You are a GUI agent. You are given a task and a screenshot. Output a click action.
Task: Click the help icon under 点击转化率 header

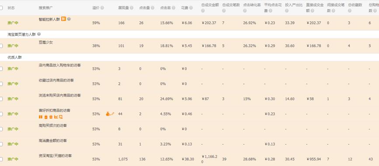[x=245, y=11]
